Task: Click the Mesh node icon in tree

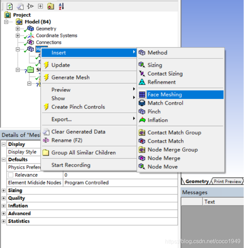Action: pos(31,49)
